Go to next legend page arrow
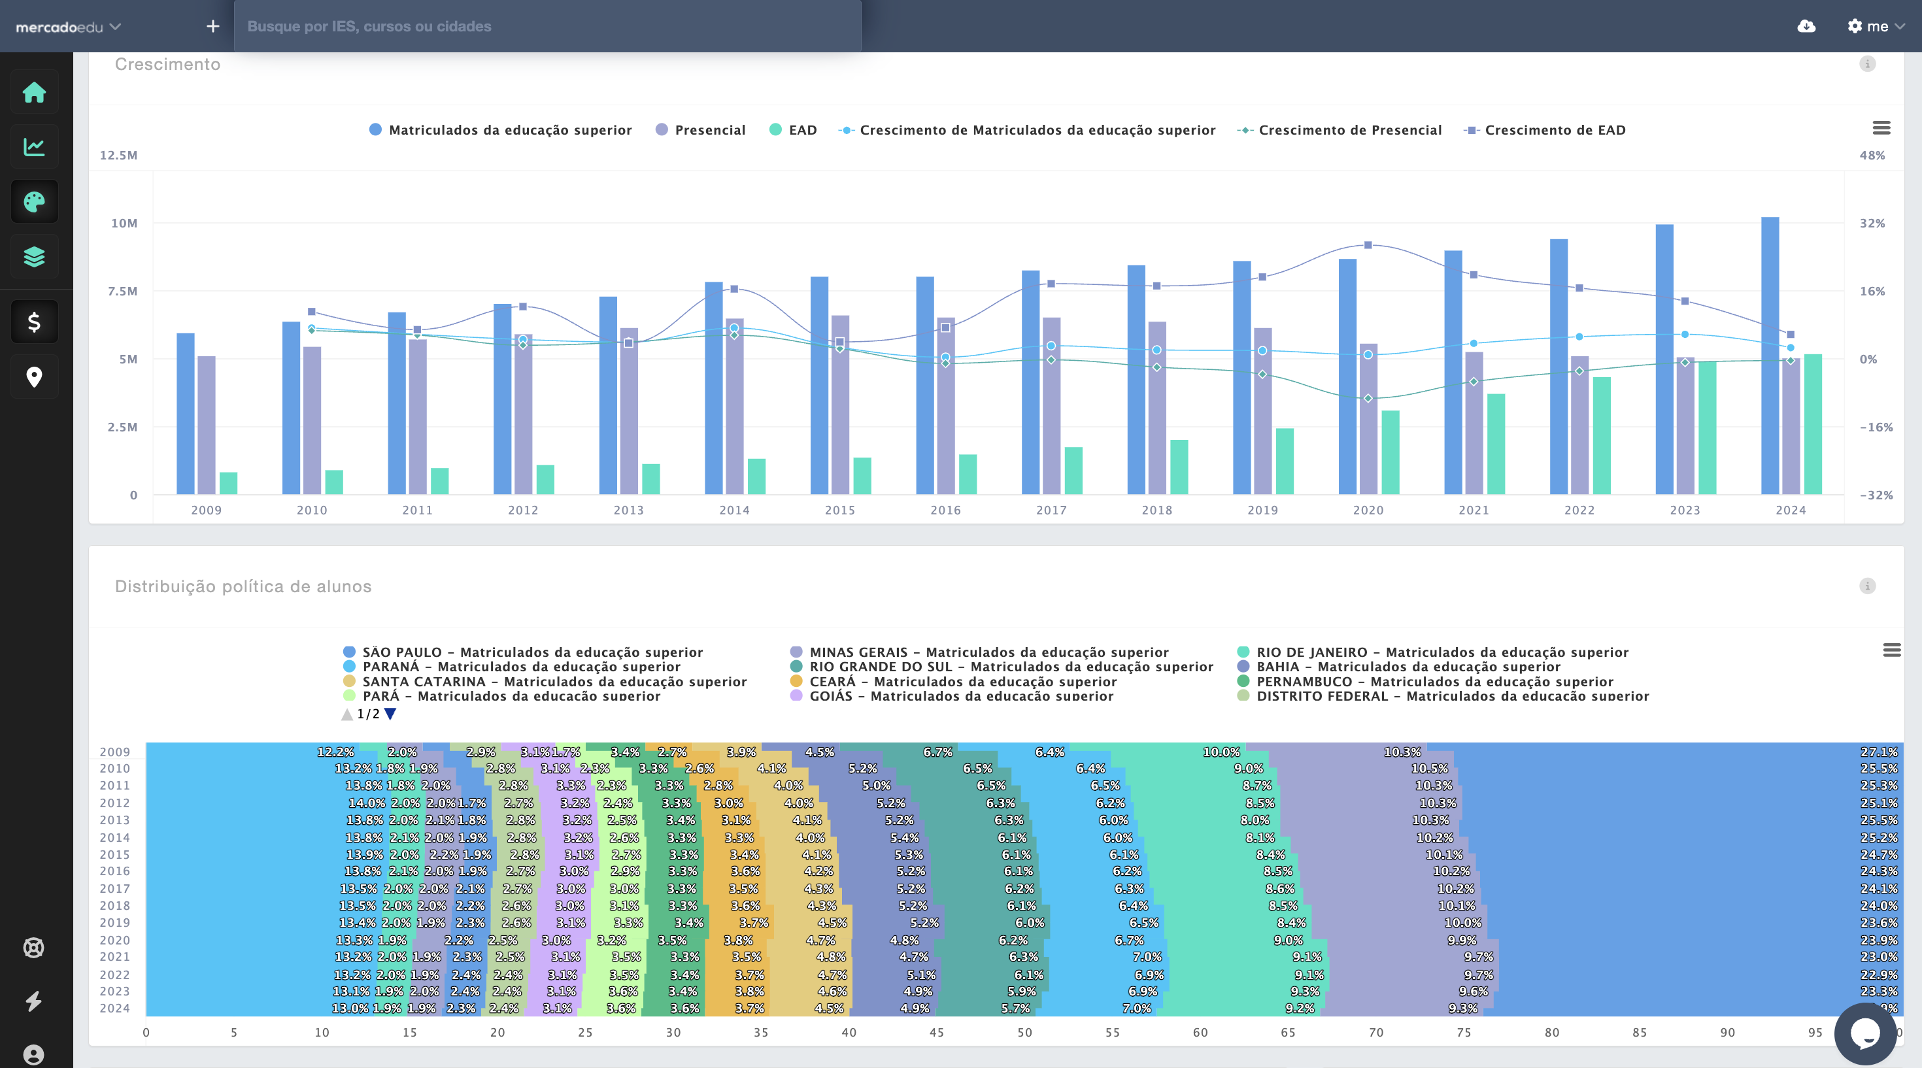Image resolution: width=1922 pixels, height=1068 pixels. (x=390, y=714)
